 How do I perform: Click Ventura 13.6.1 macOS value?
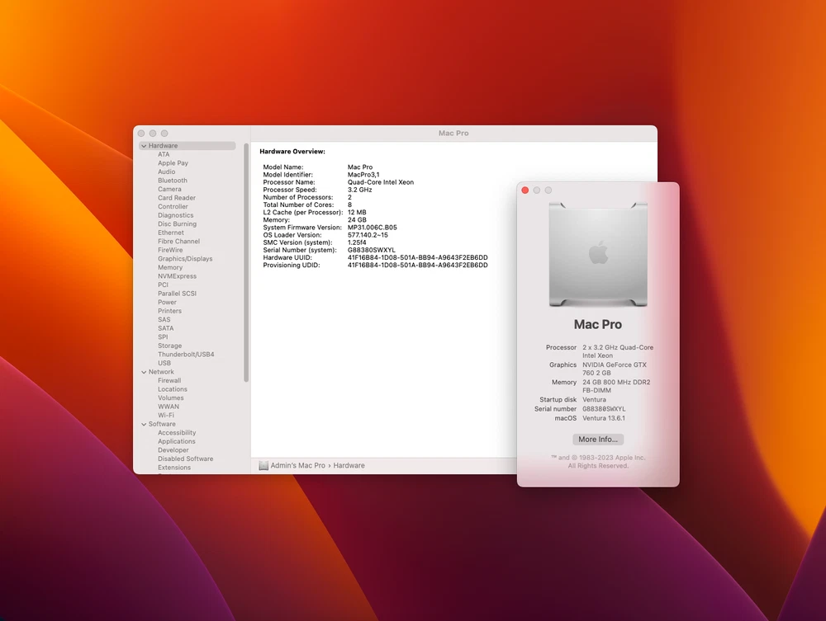(x=604, y=418)
